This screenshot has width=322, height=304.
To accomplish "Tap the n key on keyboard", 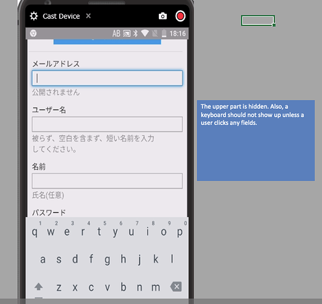I will point(139,287).
